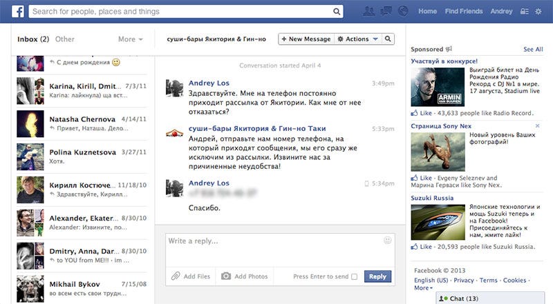This screenshot has height=304, width=553.
Task: Open Find Friends page
Action: pyautogui.click(x=463, y=11)
